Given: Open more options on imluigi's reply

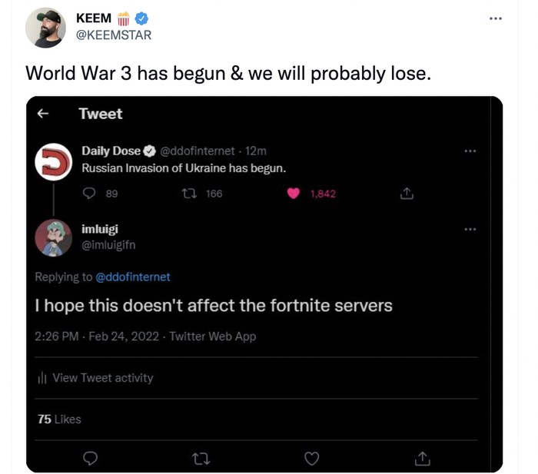Looking at the screenshot, I should (x=470, y=229).
